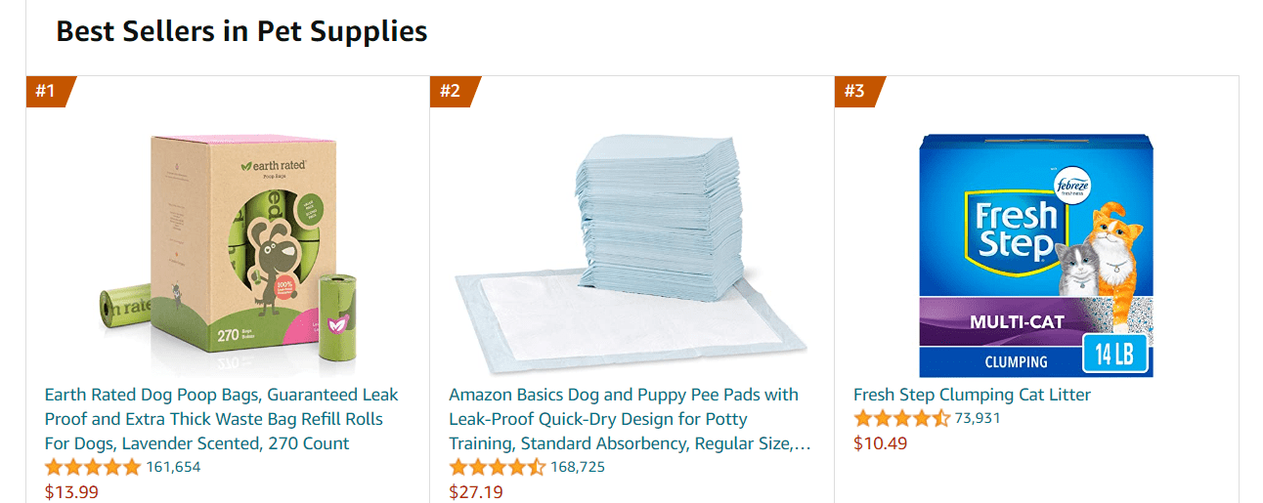The image size is (1263, 503).
Task: Click the Earth Rated star rating
Action: 93,467
